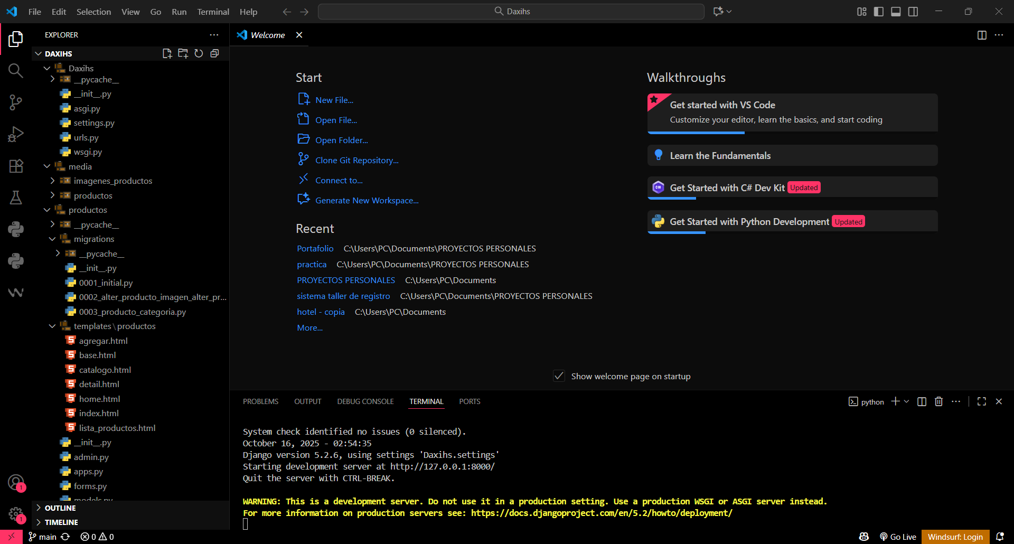Open the Terminal menu
This screenshot has height=544, width=1014.
coord(213,11)
